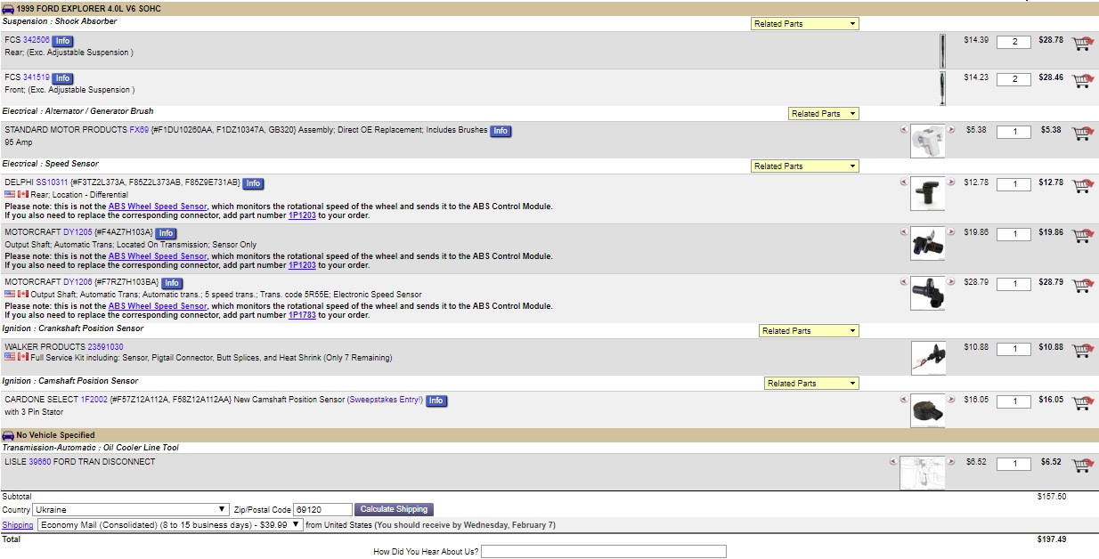Open Related Parts dropdown for Shock Absorber
This screenshot has width=1099, height=559.
(x=805, y=24)
